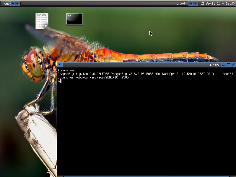Click the right arrow before the clock
This screenshot has height=177, width=236.
coord(195,4)
